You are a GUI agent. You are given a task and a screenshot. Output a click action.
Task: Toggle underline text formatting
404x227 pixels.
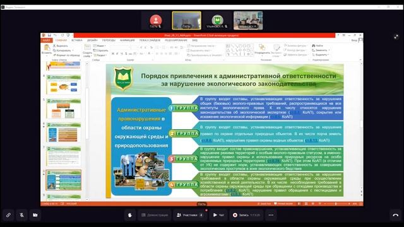[x=122, y=54]
